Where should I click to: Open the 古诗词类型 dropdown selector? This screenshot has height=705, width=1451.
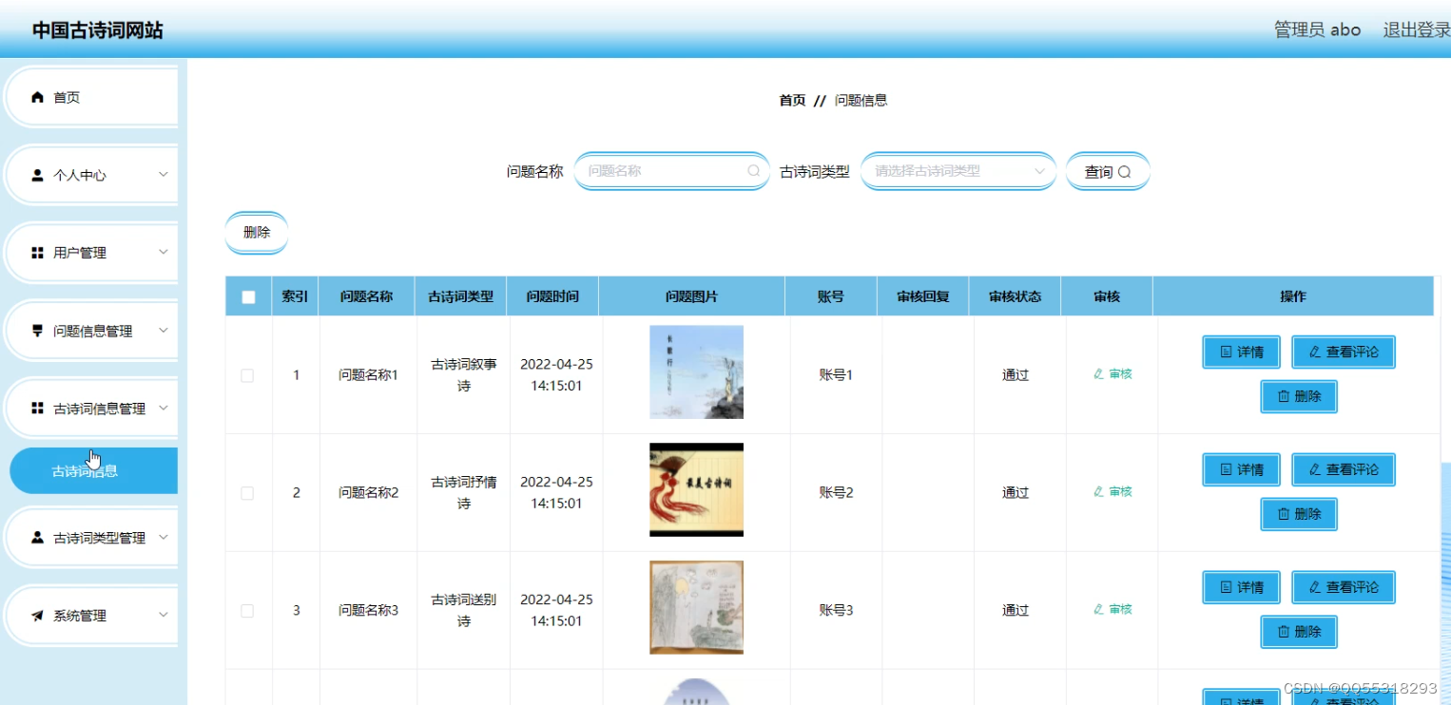coord(958,171)
